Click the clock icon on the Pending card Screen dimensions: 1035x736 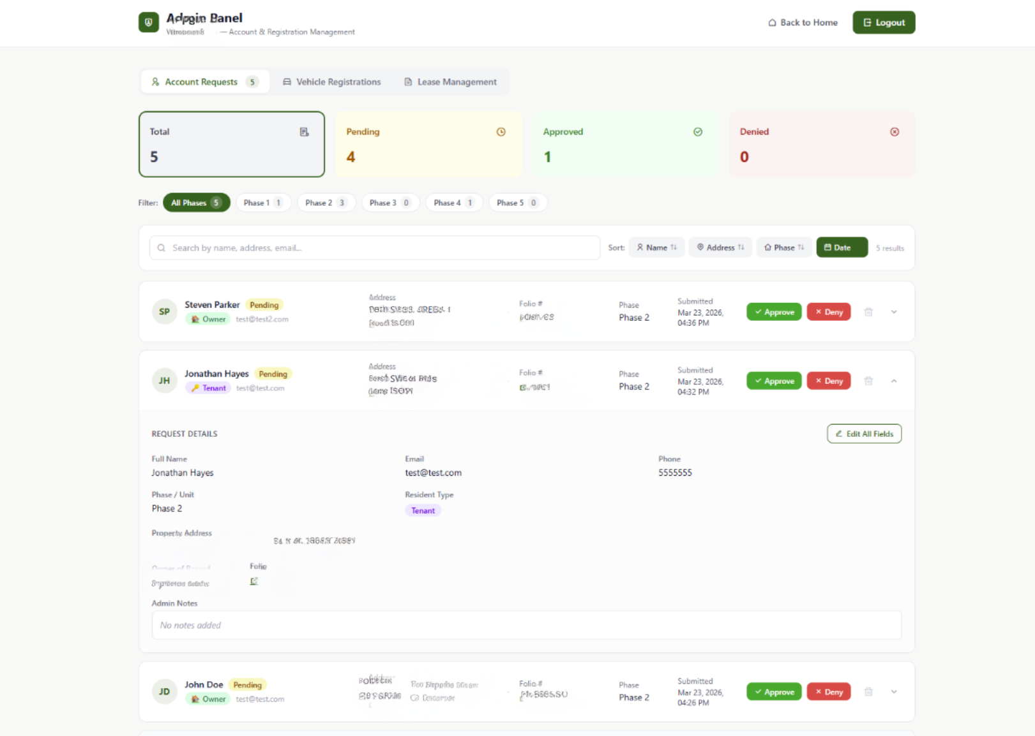tap(501, 131)
